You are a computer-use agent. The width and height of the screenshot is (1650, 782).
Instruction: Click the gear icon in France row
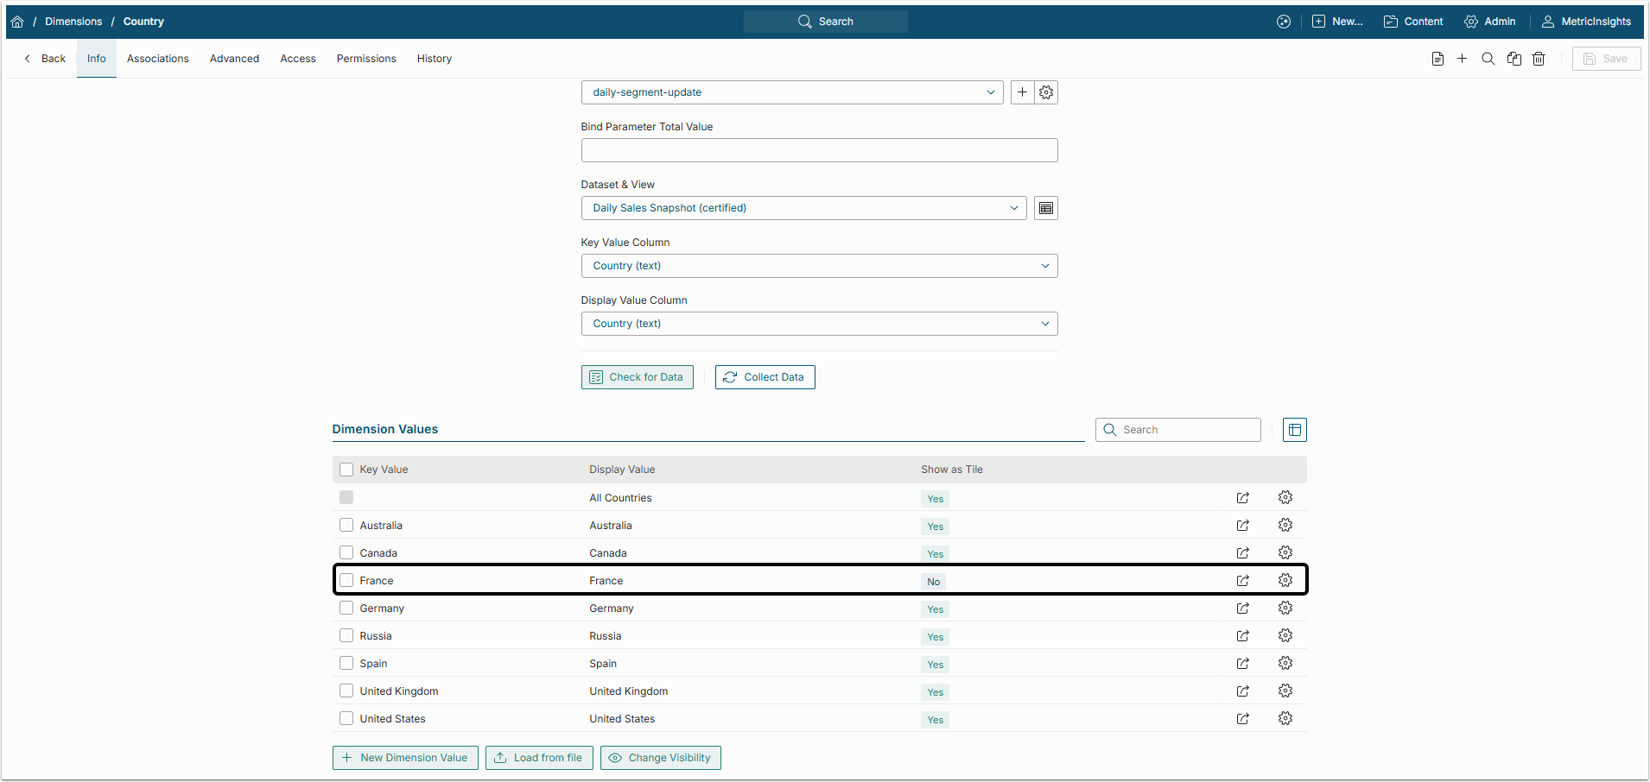(1285, 580)
